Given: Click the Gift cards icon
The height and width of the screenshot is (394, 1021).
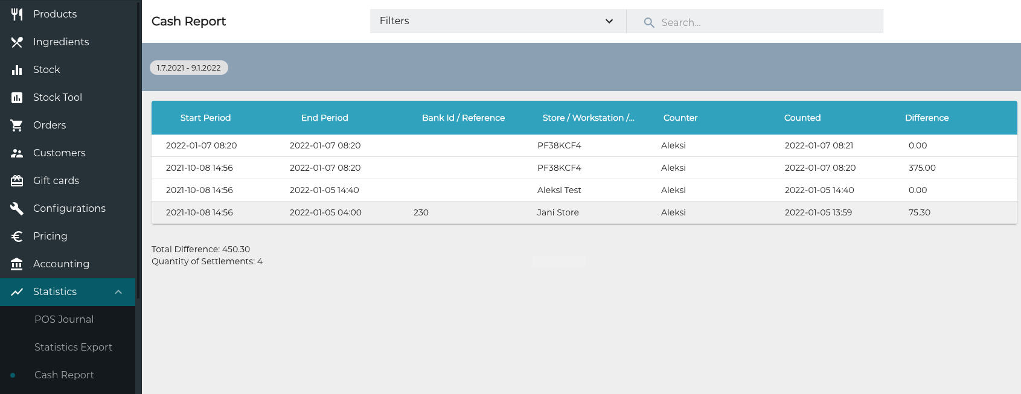Looking at the screenshot, I should [x=17, y=180].
